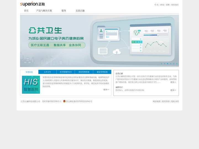The height and width of the screenshot is (149, 199).
Task: Open 苏公网安备32070502010941号 link
Action: (79, 101)
